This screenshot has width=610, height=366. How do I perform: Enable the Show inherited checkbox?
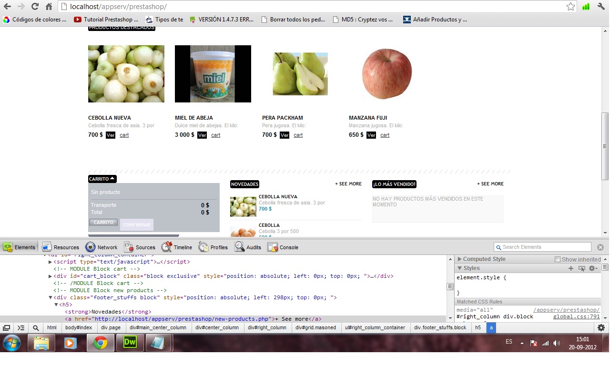click(x=557, y=259)
